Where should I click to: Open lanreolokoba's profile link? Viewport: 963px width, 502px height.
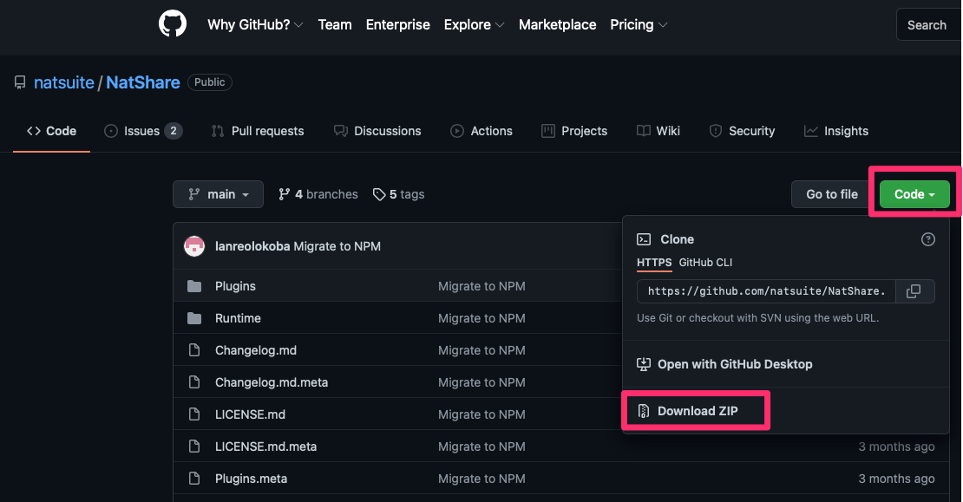click(x=252, y=246)
